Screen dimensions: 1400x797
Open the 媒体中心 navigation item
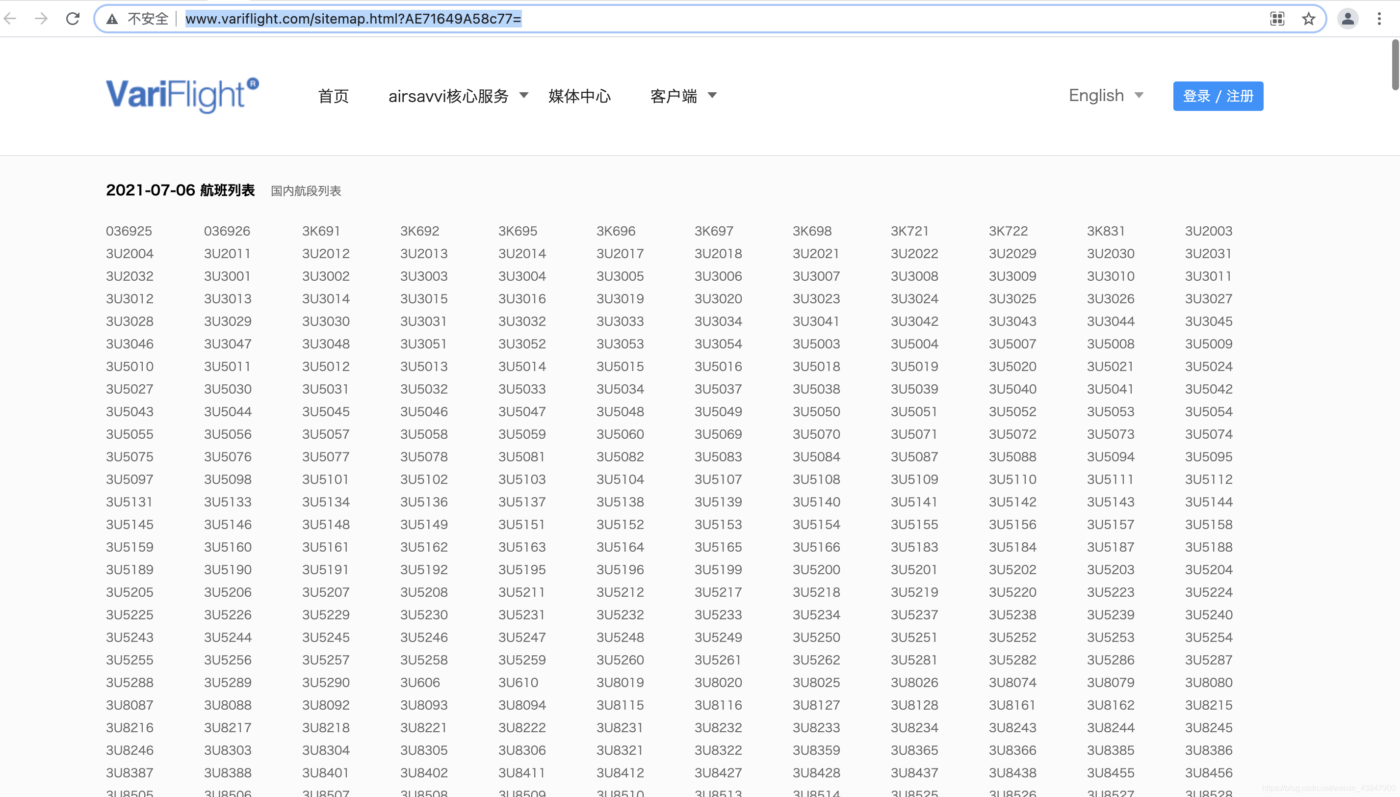[579, 96]
